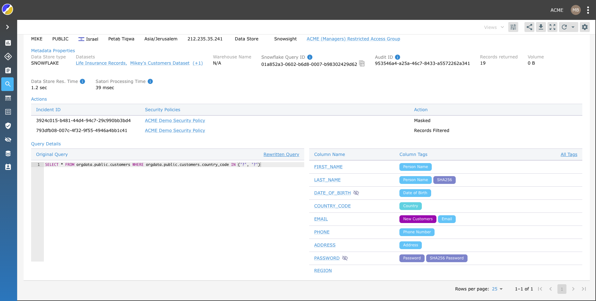596x301 pixels.
Task: Open the data stores database icon in sidebar
Action: 8,153
